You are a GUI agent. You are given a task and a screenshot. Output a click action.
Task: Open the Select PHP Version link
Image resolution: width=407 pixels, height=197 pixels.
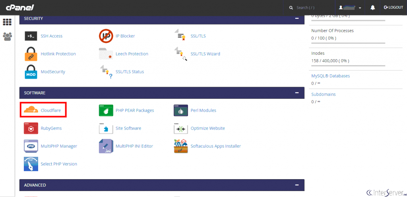click(x=59, y=164)
